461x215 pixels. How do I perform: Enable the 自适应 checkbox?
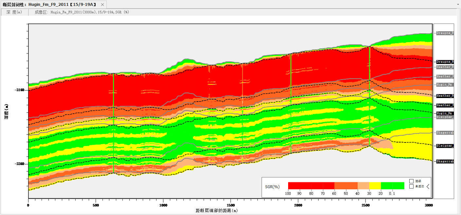click(x=412, y=187)
